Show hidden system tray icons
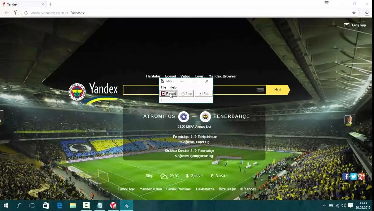The height and width of the screenshot is (211, 374). [x=324, y=205]
